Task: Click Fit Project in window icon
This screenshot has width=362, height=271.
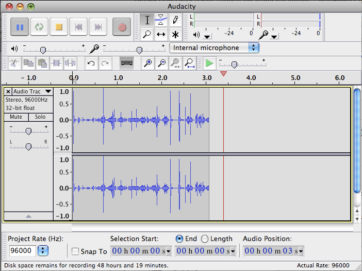Action: point(190,63)
